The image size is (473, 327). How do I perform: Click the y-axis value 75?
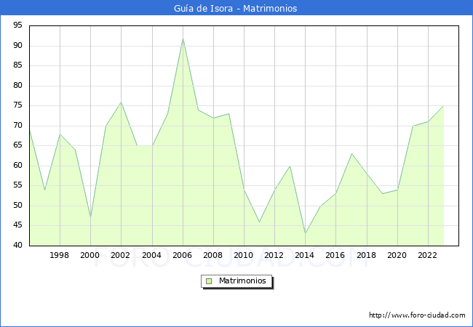coord(17,105)
